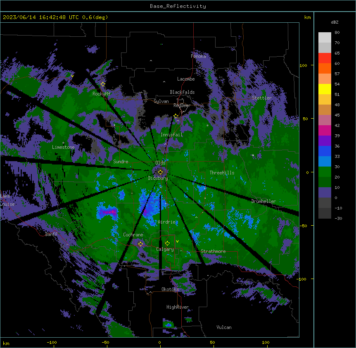Click the small blue echo cell south of HighRiver
356x348 pixels.
169,325
